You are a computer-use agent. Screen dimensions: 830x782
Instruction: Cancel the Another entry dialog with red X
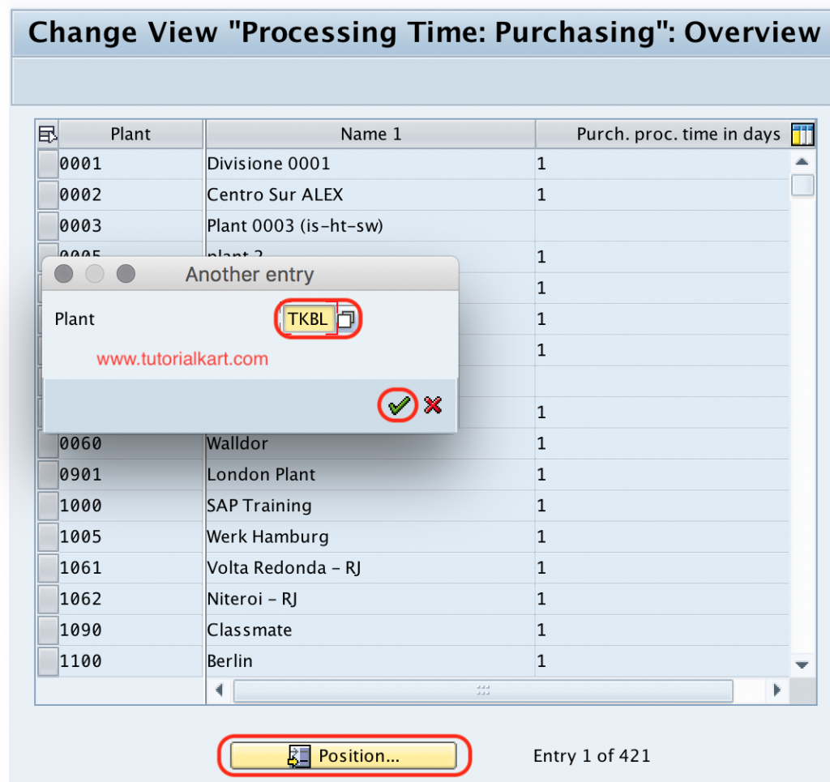click(x=432, y=405)
